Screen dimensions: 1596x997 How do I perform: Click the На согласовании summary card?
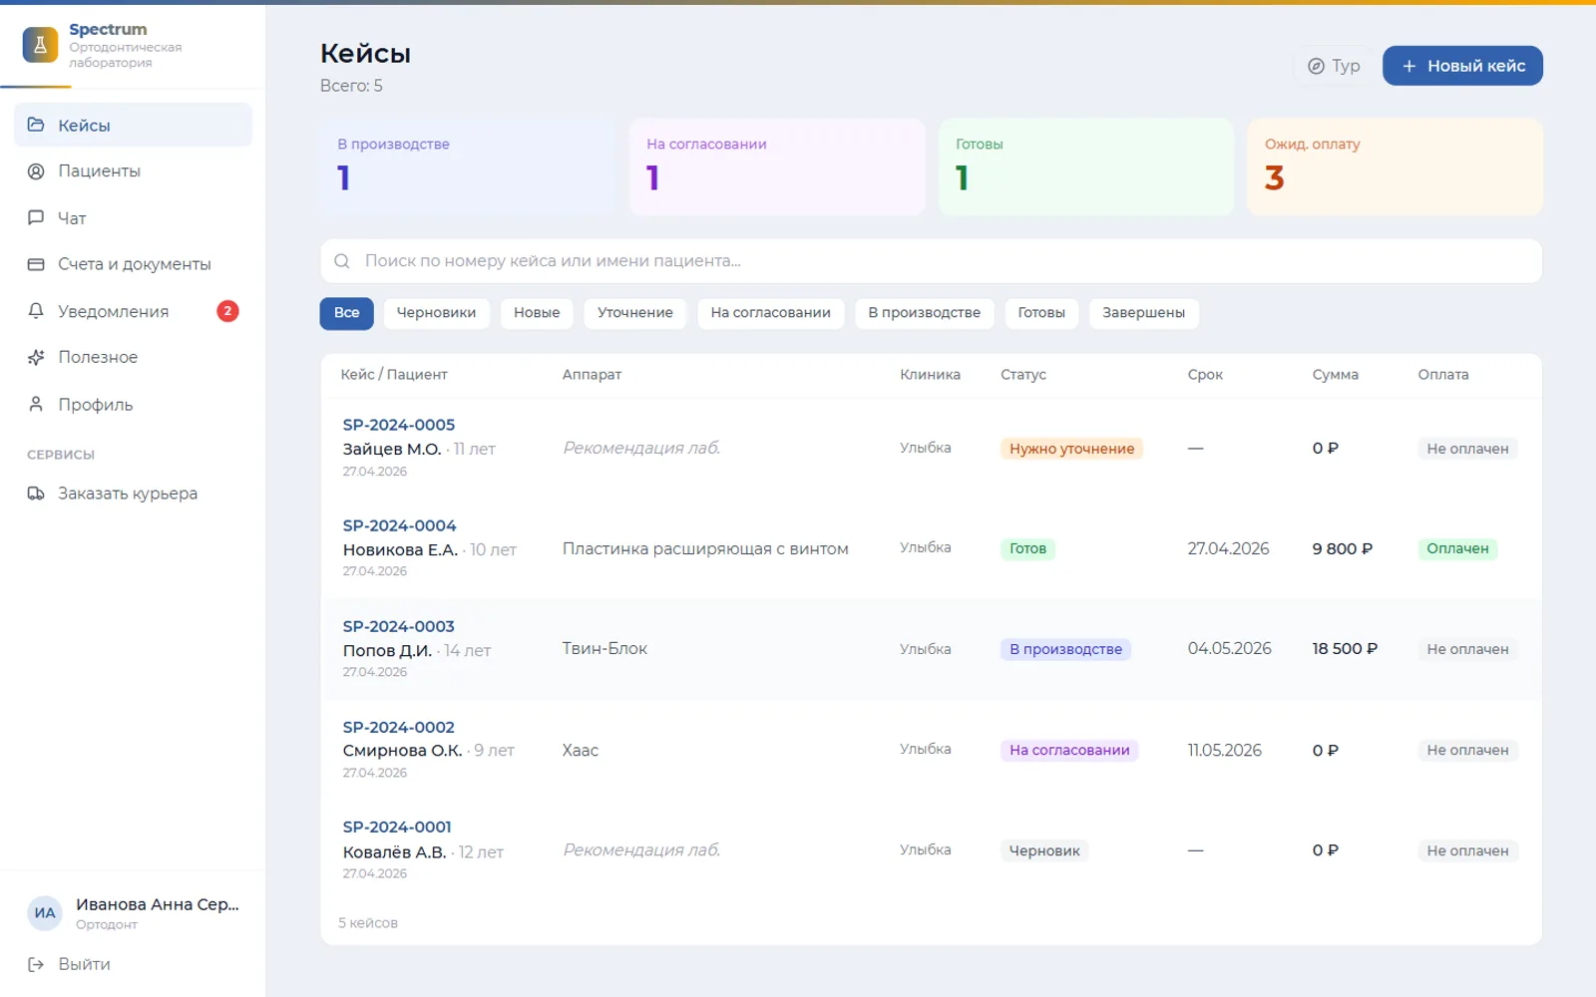[x=777, y=167]
